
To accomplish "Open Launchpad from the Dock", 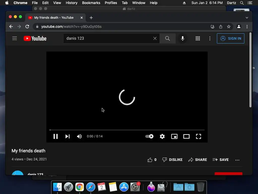I will tap(69, 187).
